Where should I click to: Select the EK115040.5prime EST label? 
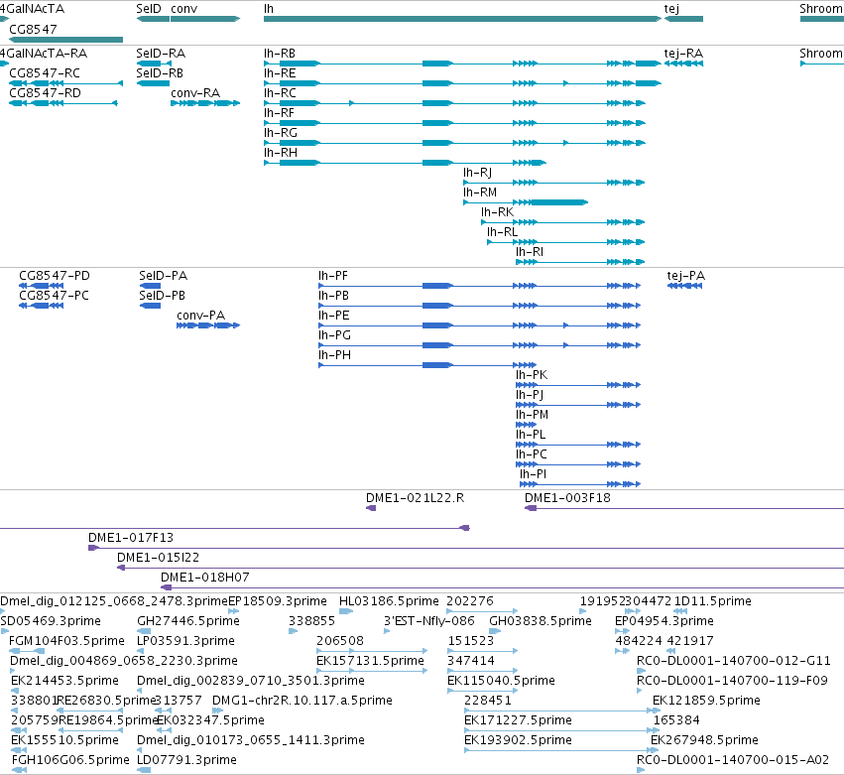click(x=501, y=682)
